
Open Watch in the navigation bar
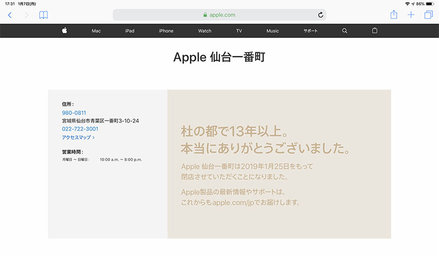(x=205, y=31)
